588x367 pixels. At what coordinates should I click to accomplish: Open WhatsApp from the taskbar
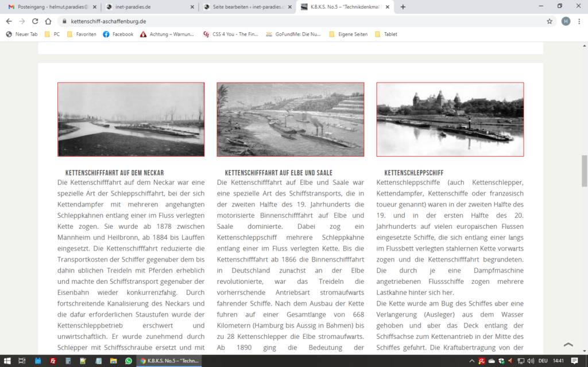click(x=128, y=361)
